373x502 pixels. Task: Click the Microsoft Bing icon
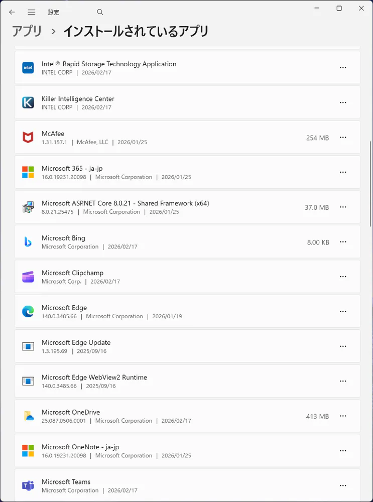point(28,242)
